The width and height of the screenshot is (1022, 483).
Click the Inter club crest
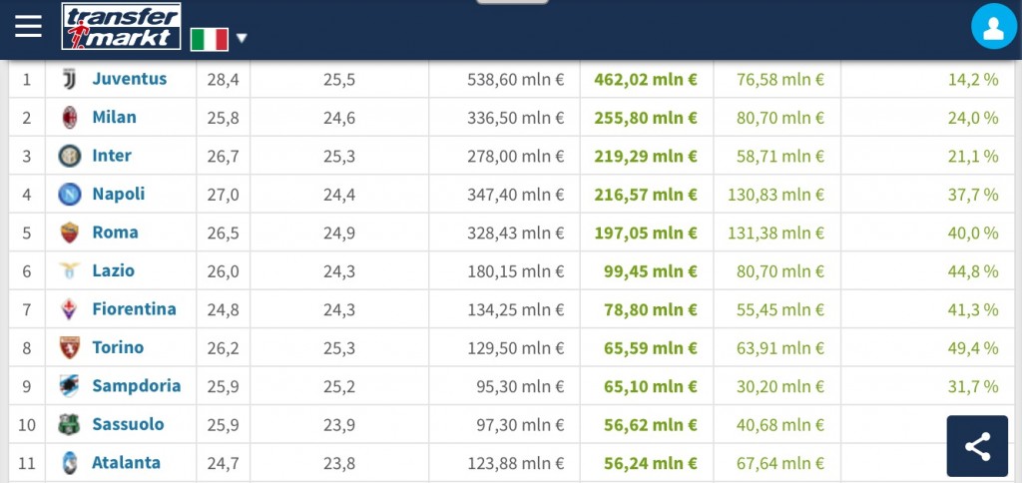click(70, 156)
